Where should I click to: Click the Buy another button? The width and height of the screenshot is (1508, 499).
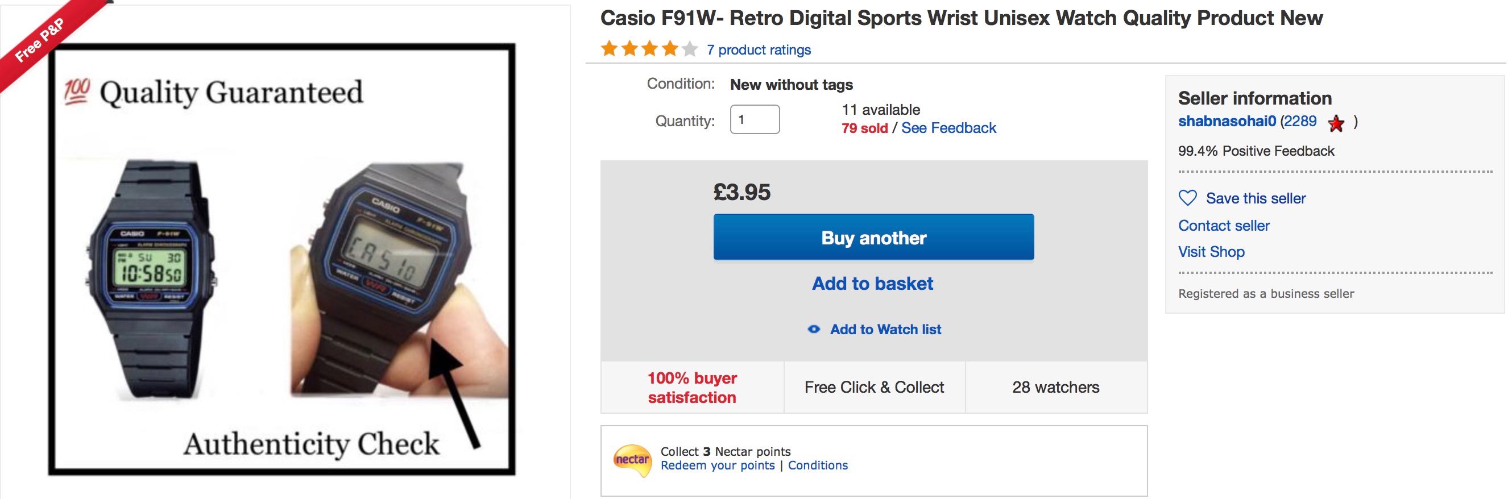point(873,237)
